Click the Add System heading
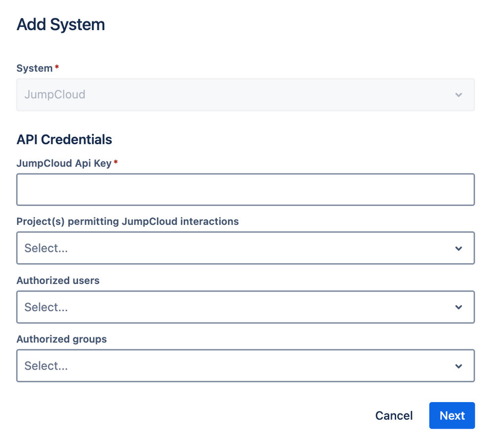 (x=61, y=25)
